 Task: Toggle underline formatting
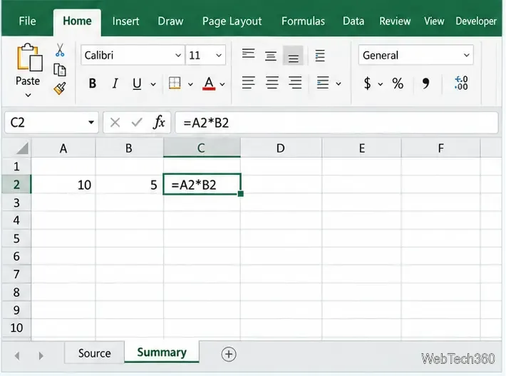click(x=137, y=83)
